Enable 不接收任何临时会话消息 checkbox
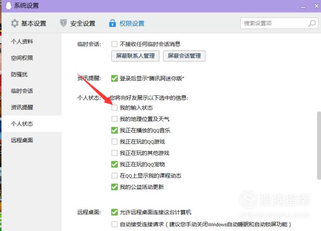Screen dimensions: 321x231 tap(115, 44)
